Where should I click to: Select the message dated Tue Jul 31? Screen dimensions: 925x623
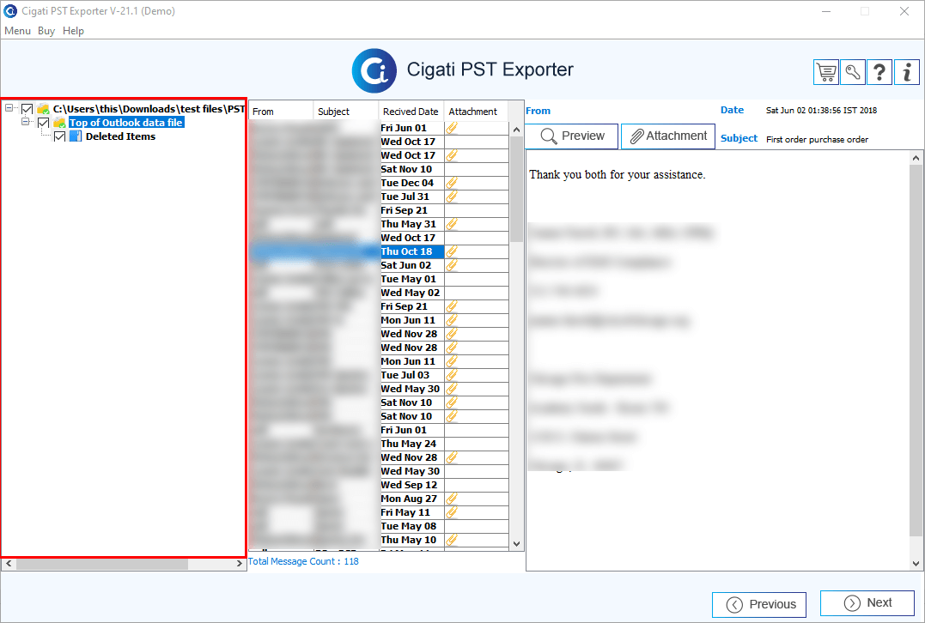pos(379,197)
